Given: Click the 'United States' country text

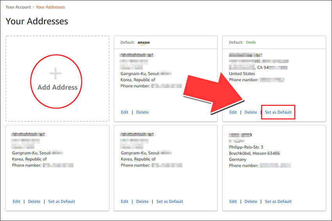Looking at the screenshot, I should pos(242,74).
